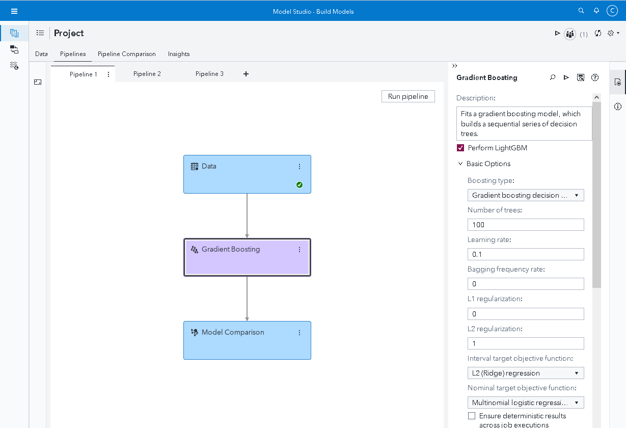This screenshot has width=626, height=428.
Task: Open Pipeline 1 options menu
Action: click(x=108, y=74)
